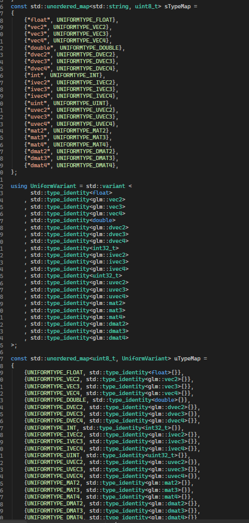The width and height of the screenshot is (249, 523).
Task: Click the "dmat4" string key
Action: point(39,165)
